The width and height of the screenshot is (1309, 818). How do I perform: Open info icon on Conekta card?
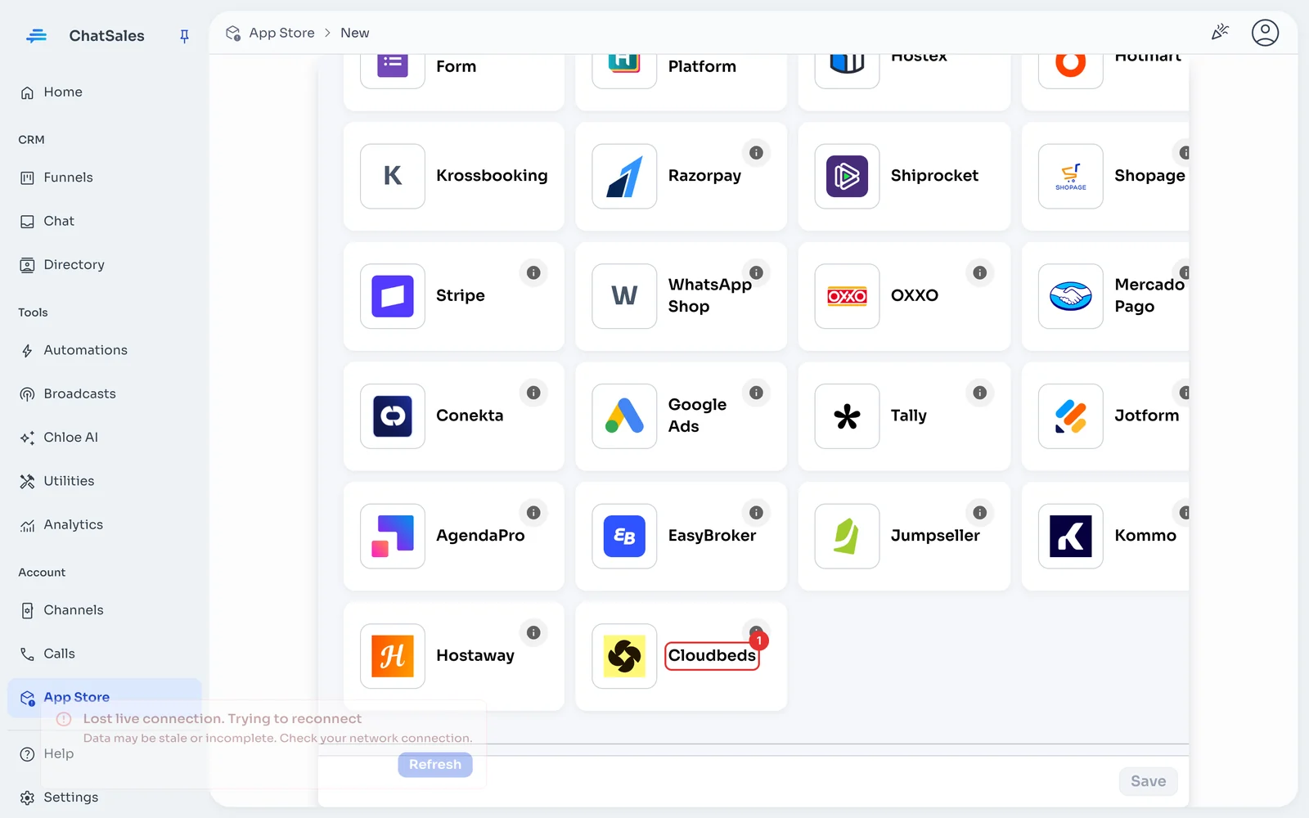533,393
